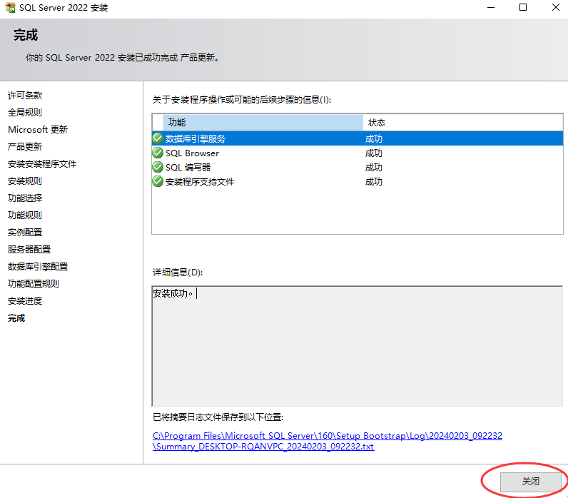The width and height of the screenshot is (568, 498).
Task: Click the bold 完成 step in sidebar
Action: (x=16, y=317)
